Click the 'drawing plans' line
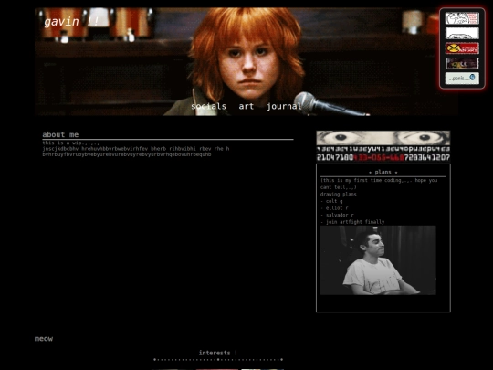This screenshot has height=370, width=493. coord(339,194)
